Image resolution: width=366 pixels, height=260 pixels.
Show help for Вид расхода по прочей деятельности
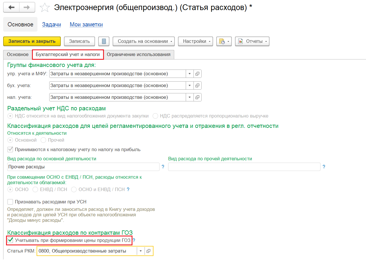click(324, 167)
